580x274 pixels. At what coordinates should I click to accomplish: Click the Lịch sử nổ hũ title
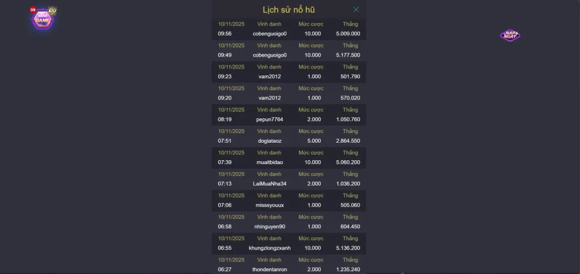click(x=289, y=10)
